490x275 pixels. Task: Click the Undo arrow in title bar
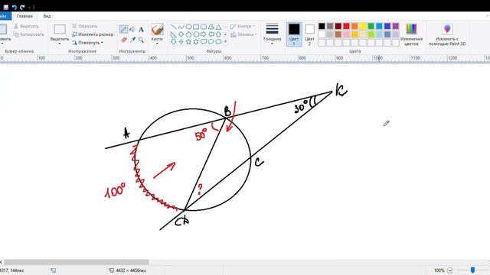click(x=14, y=7)
